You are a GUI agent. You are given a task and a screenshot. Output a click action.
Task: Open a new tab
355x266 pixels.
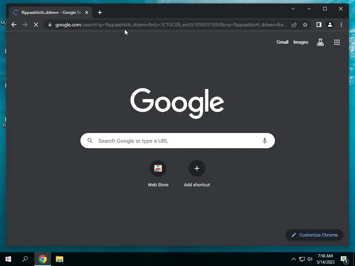coord(100,12)
